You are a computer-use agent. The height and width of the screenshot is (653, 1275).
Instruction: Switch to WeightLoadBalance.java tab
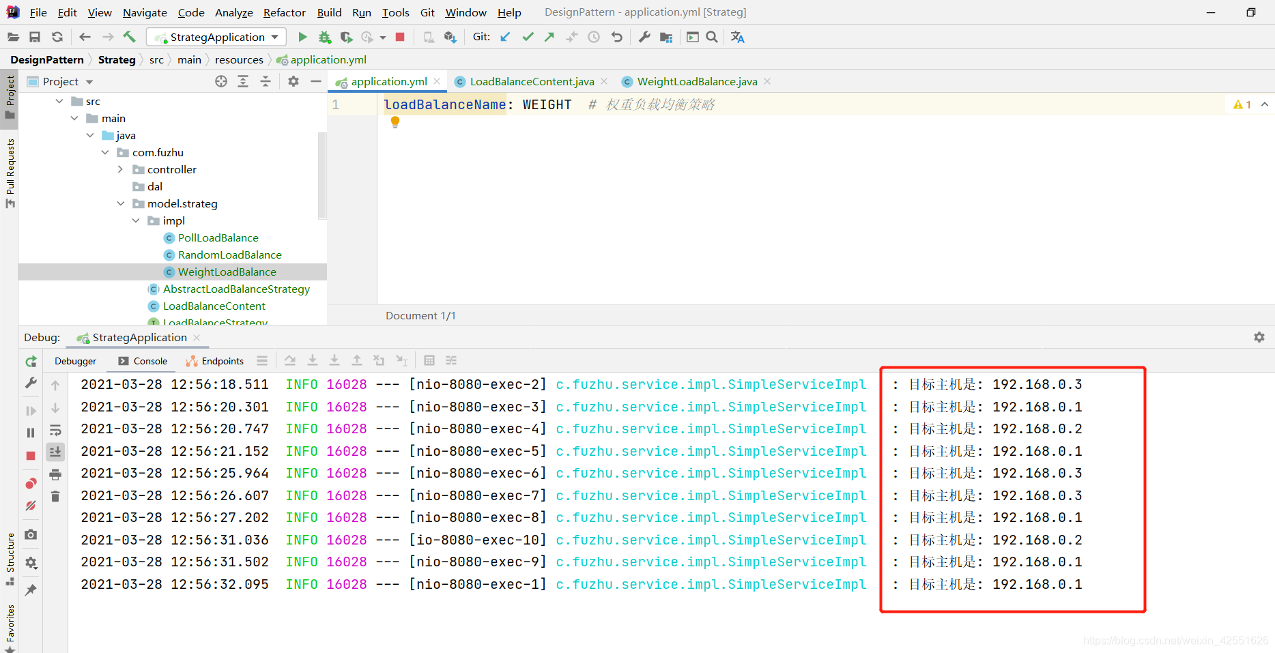pos(697,81)
